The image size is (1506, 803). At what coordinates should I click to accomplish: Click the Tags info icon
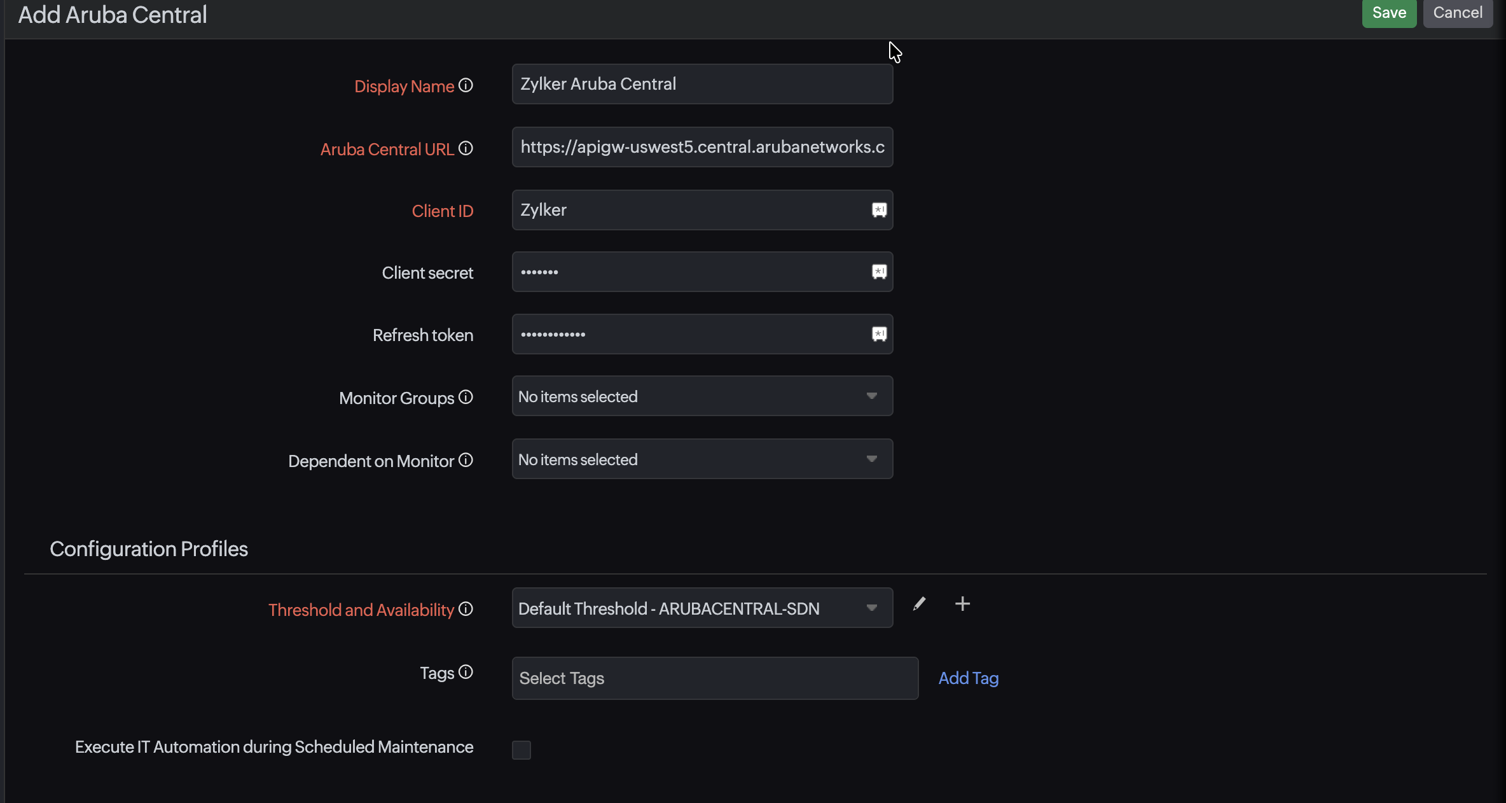(x=466, y=672)
